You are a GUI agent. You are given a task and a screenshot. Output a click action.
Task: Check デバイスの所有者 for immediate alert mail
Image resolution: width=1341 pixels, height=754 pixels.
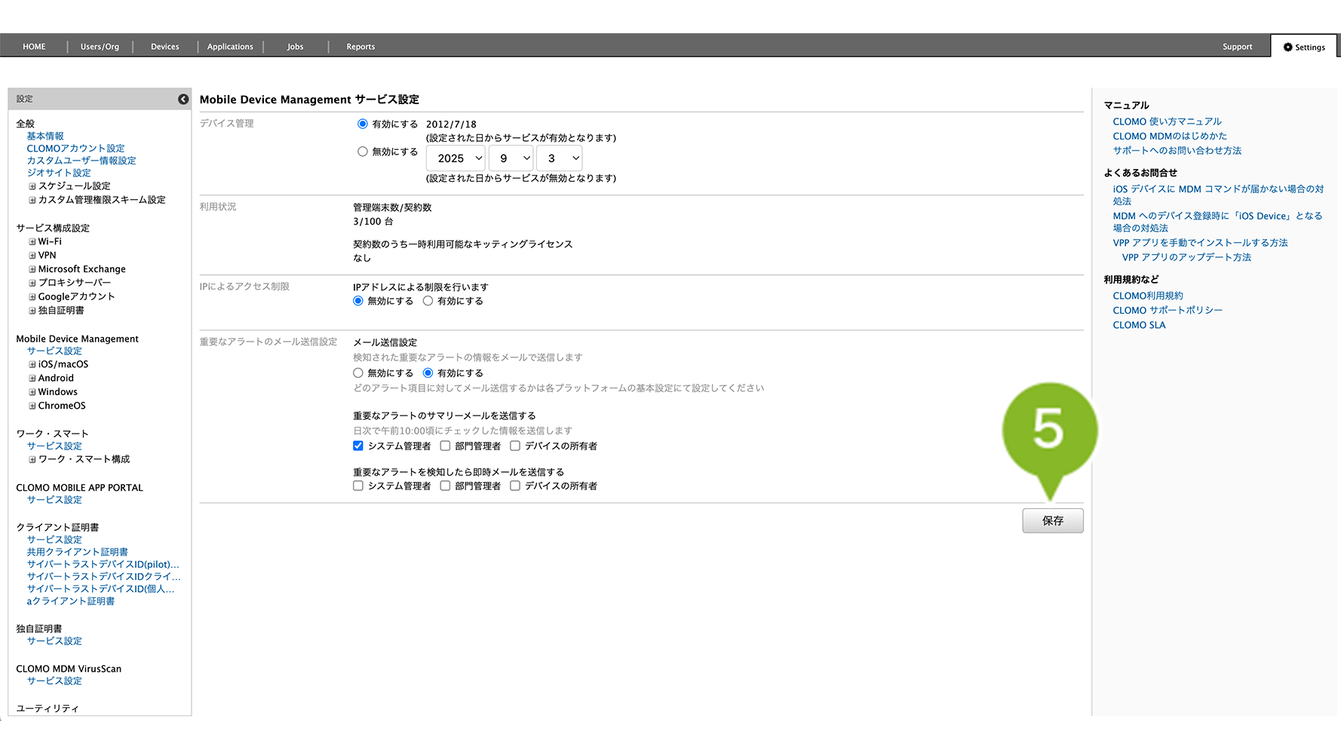coord(515,486)
